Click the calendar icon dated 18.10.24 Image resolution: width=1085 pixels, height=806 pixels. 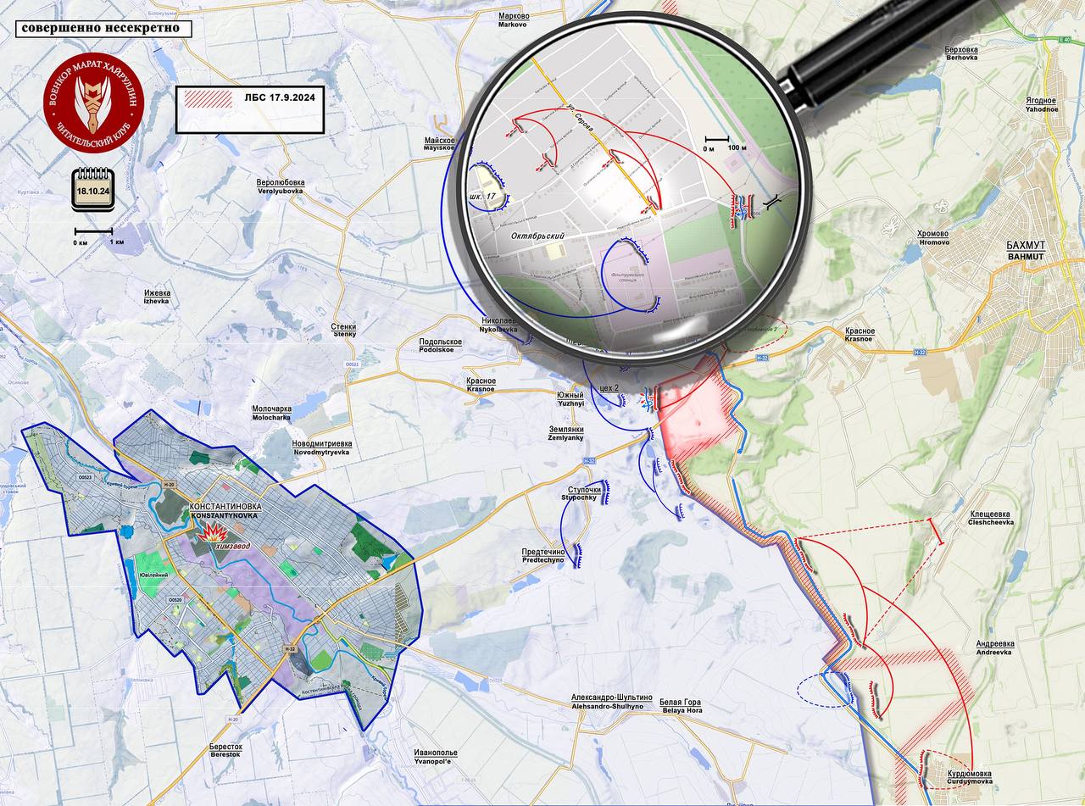point(92,187)
